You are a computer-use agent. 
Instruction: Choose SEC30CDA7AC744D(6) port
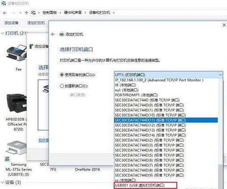[x=166, y=160]
